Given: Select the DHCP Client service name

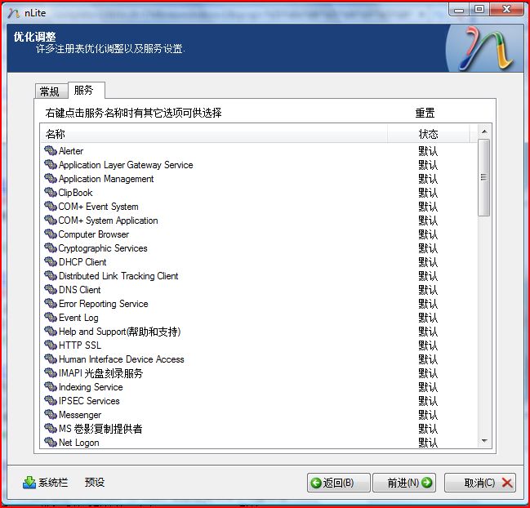Looking at the screenshot, I should pyautogui.click(x=82, y=261).
